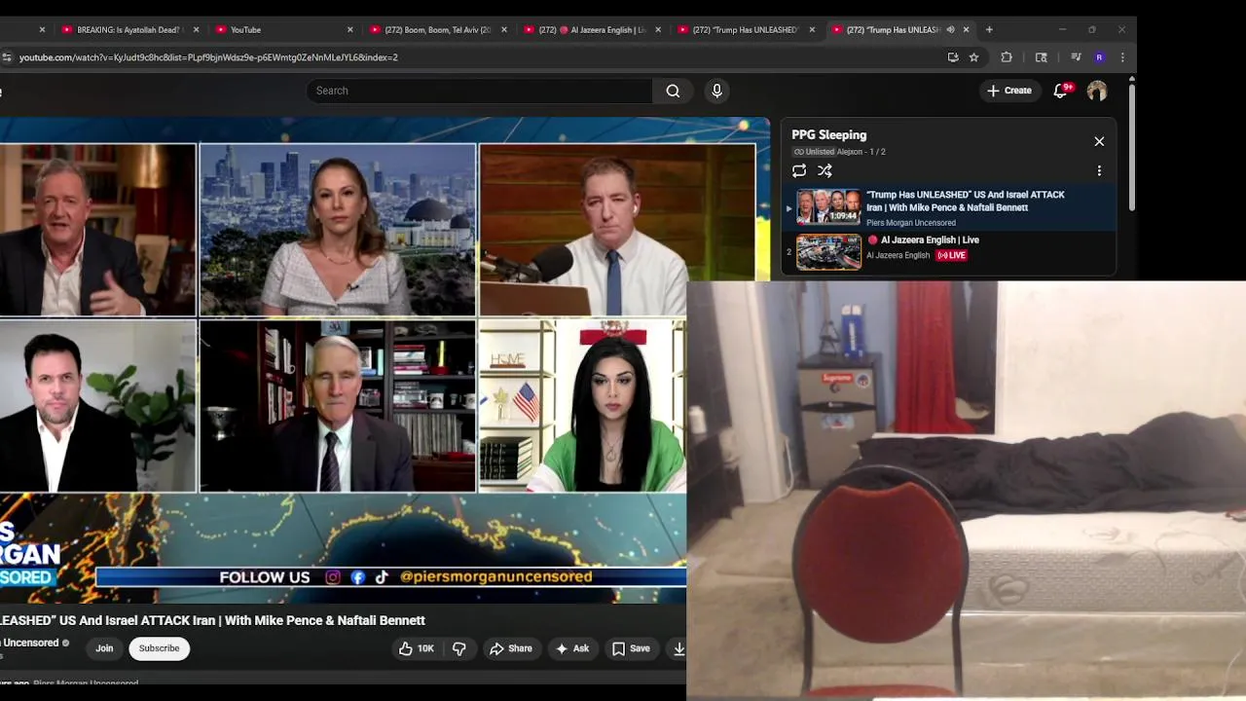Open the browser Extensions puzzle icon

coord(1007,57)
